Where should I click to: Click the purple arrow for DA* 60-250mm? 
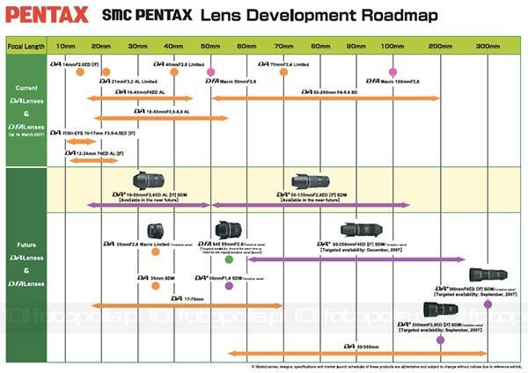[x=356, y=260]
